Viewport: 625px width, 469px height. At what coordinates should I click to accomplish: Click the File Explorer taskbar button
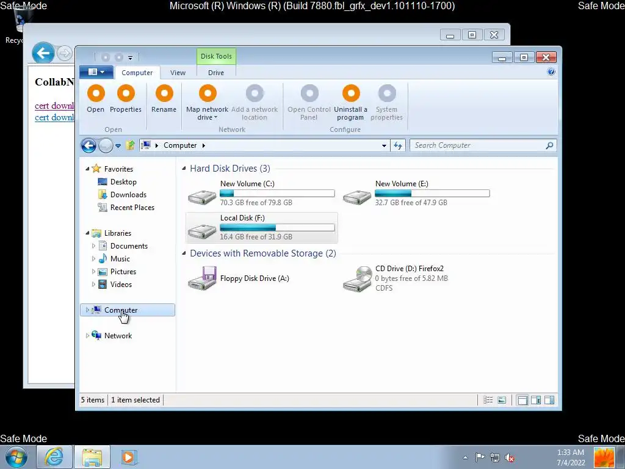click(92, 457)
